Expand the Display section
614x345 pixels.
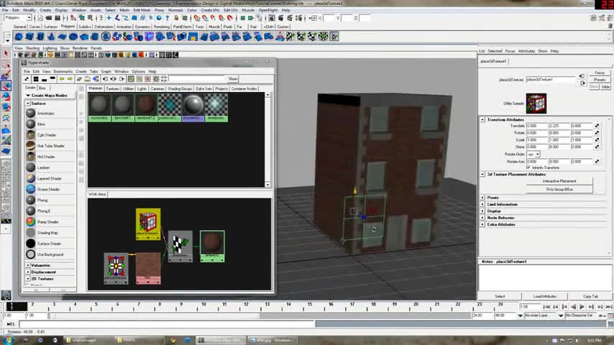tap(482, 211)
